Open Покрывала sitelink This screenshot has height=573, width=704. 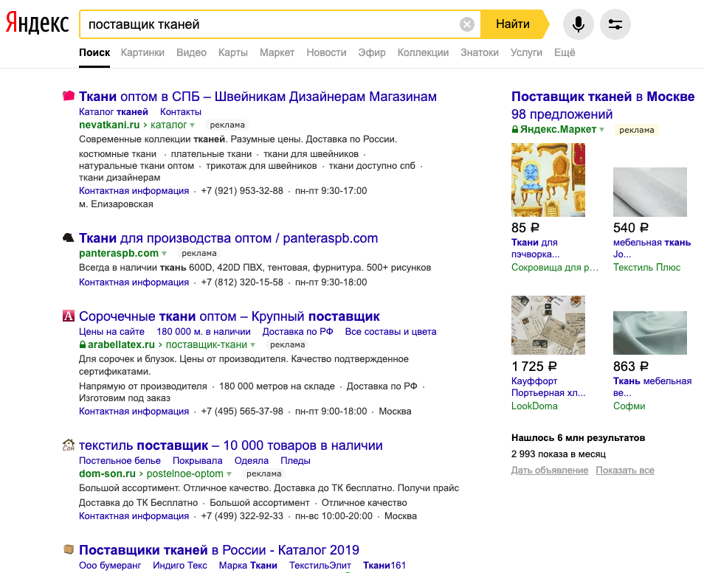[198, 460]
